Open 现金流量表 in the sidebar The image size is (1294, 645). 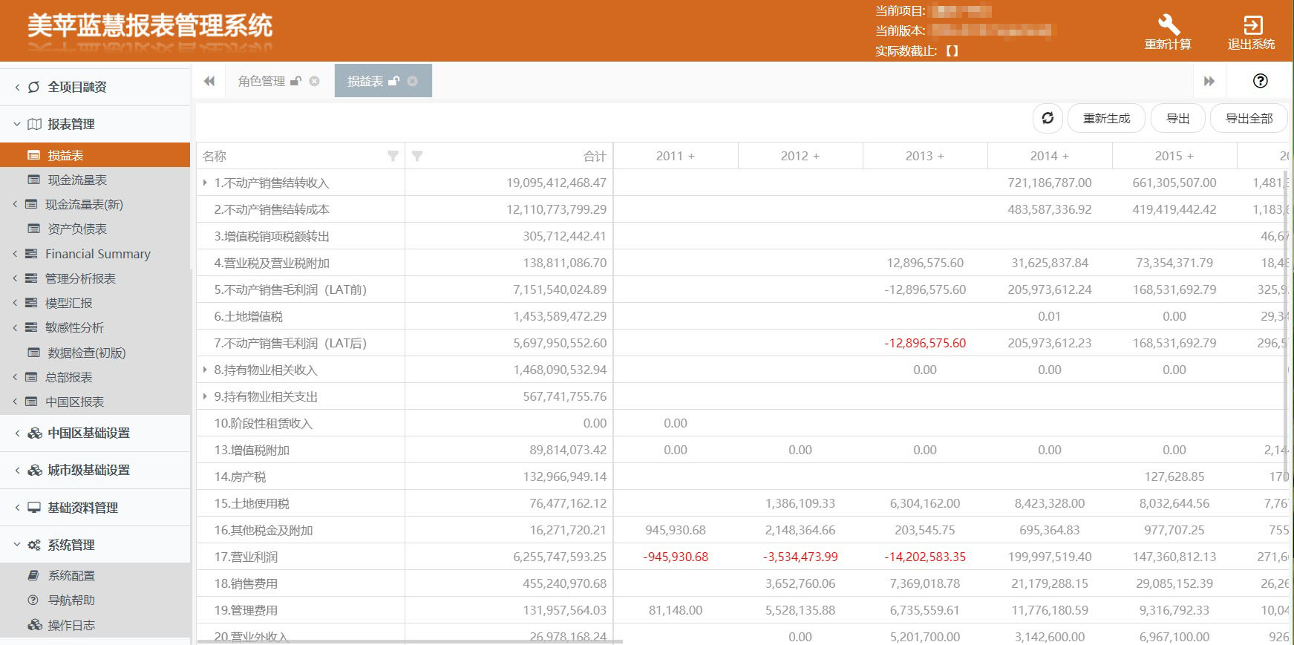(x=77, y=180)
